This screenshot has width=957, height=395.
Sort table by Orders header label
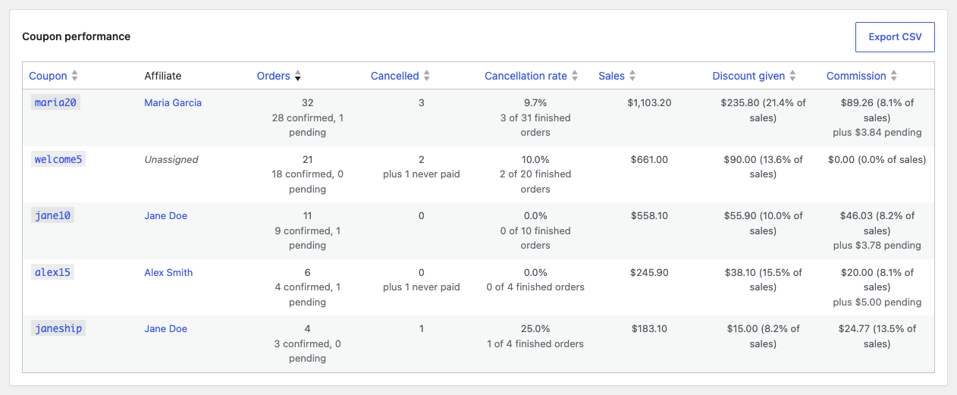click(274, 76)
